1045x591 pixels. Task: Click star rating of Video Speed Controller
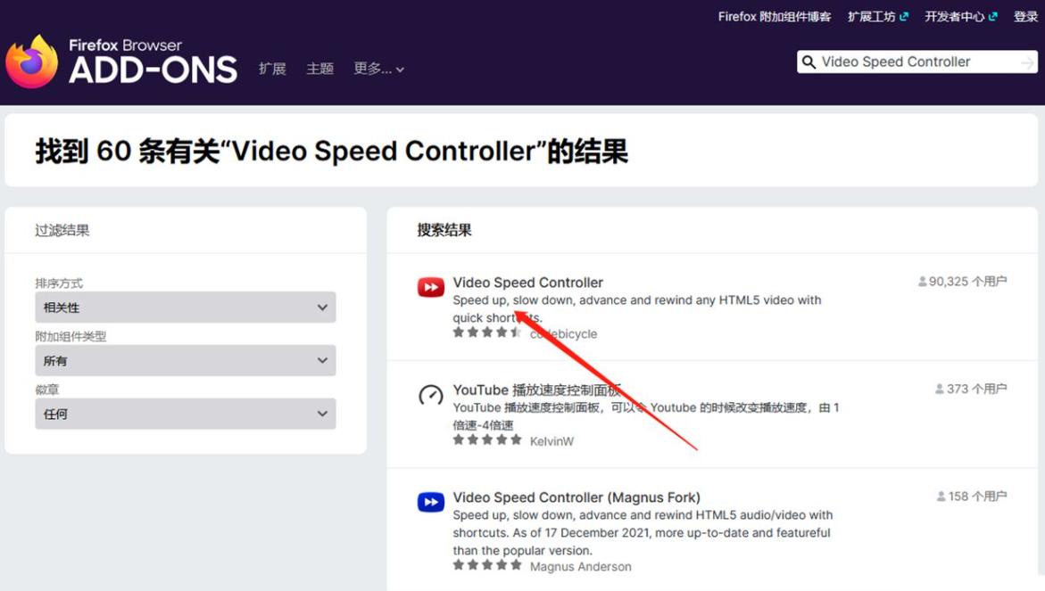tap(487, 332)
